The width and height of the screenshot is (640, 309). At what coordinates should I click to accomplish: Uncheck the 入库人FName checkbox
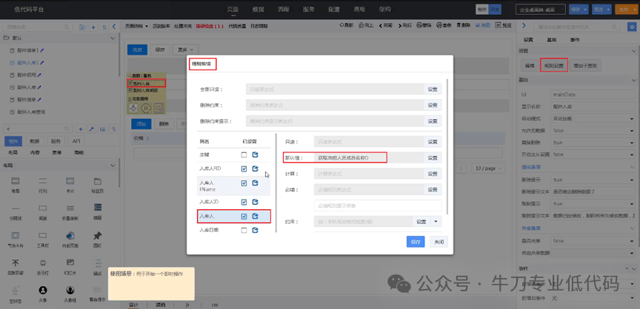[244, 183]
